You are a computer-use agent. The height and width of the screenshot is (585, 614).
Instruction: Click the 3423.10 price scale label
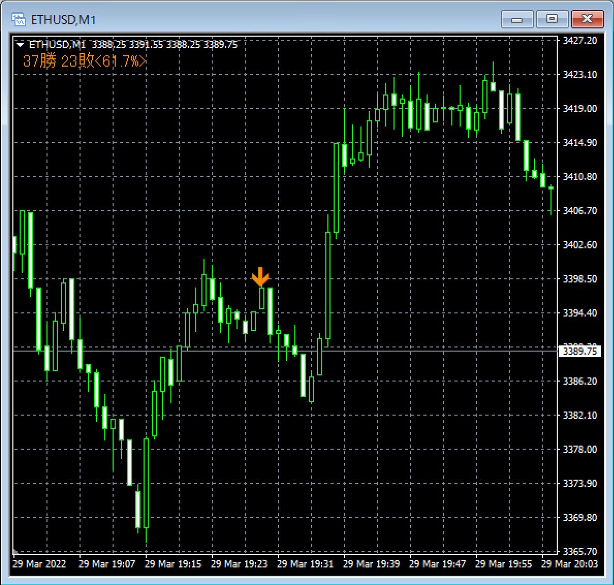click(580, 74)
